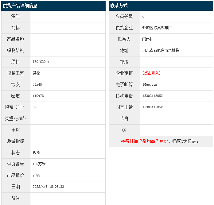Click the email address 1@qq.com
The height and width of the screenshot is (205, 214).
[150, 84]
